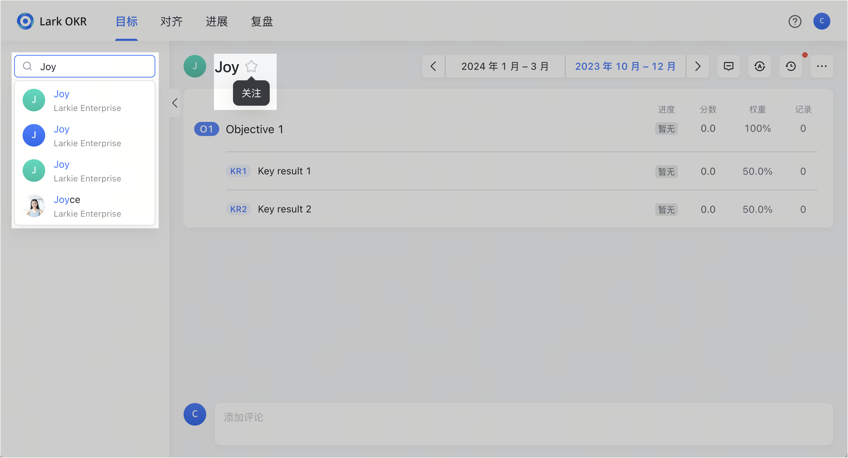Click the commenter C avatar near comment box
This screenshot has width=848, height=458.
(x=195, y=414)
